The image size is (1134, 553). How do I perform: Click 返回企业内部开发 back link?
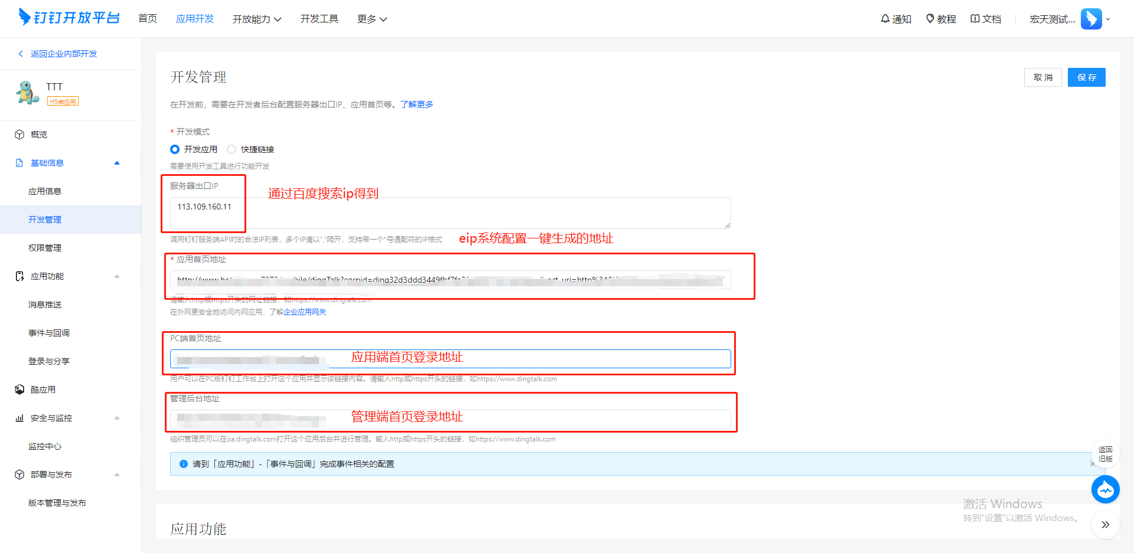[64, 54]
